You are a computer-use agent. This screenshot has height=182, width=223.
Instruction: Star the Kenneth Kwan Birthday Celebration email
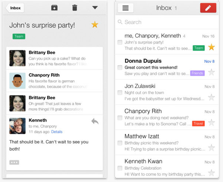tap(211, 173)
